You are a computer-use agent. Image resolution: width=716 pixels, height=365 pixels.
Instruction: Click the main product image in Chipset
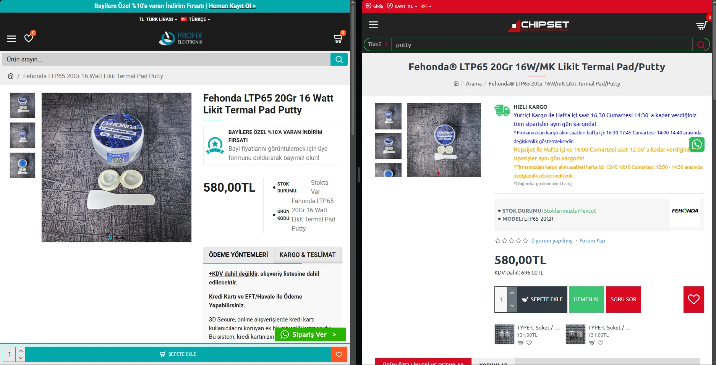click(x=444, y=140)
